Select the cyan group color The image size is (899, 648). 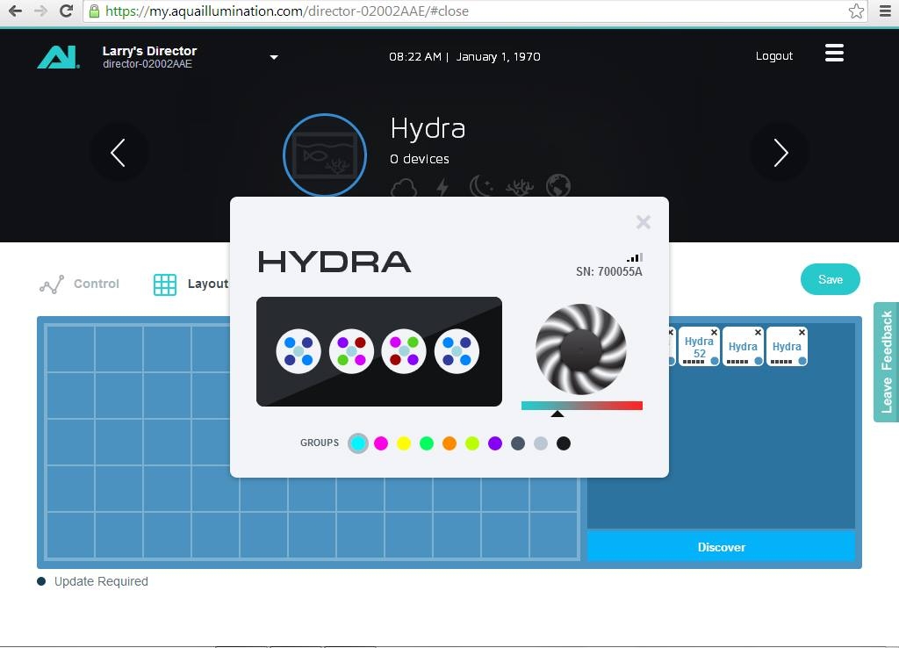(358, 443)
